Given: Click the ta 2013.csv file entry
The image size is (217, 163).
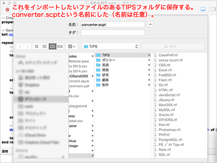Looking at the screenshot, I should (x=78, y=66).
